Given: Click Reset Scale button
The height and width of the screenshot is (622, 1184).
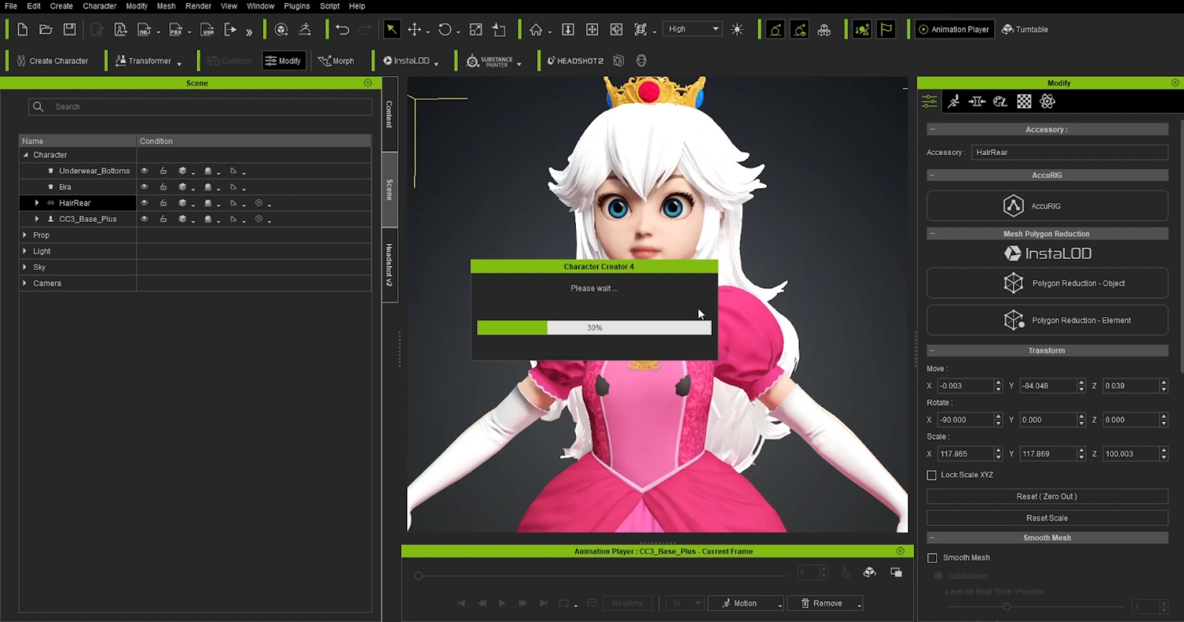Looking at the screenshot, I should [x=1047, y=518].
